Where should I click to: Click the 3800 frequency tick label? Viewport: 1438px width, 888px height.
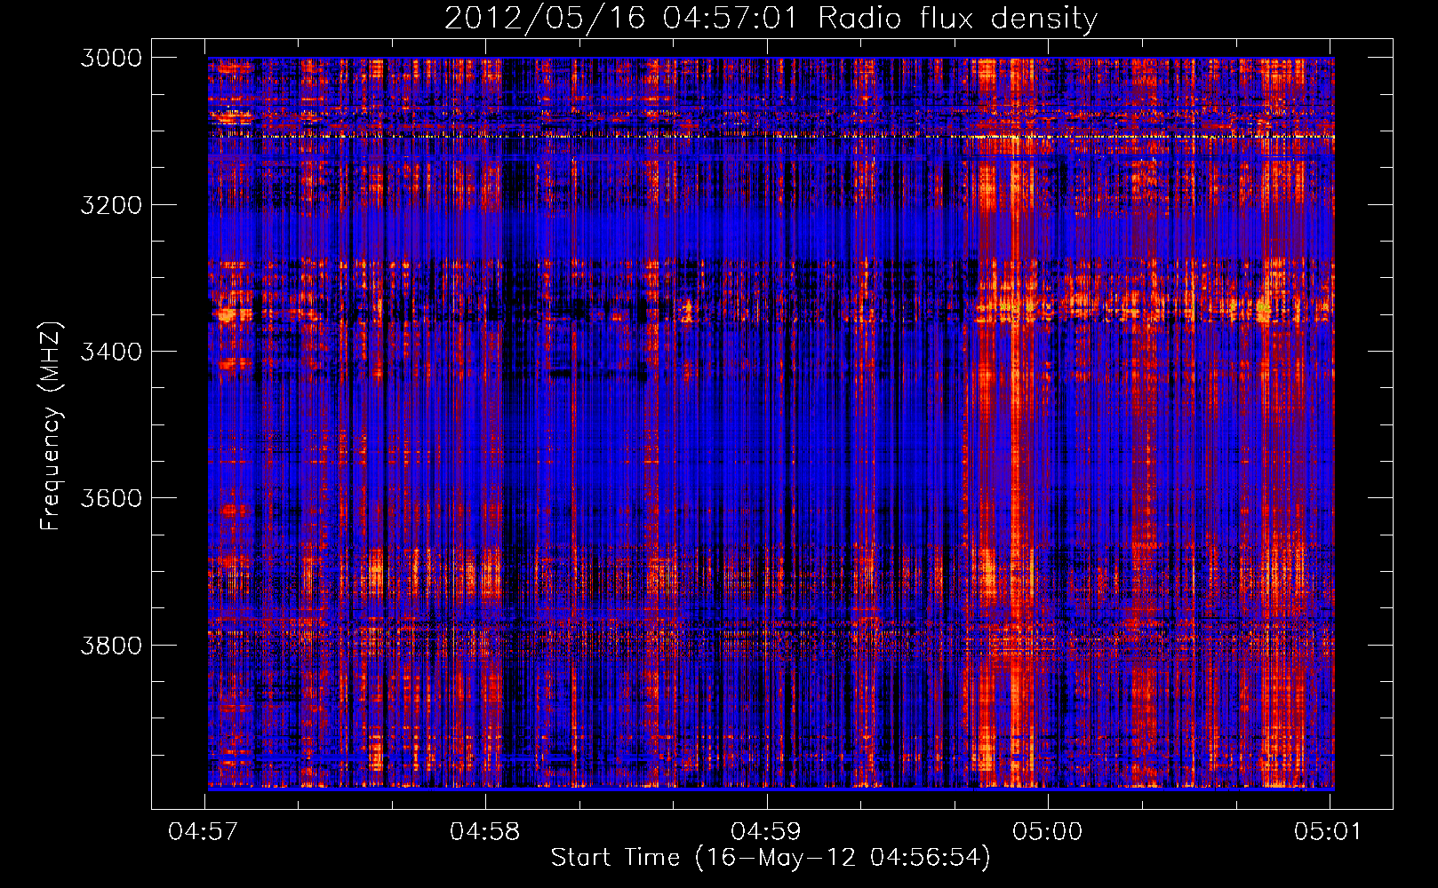111,645
